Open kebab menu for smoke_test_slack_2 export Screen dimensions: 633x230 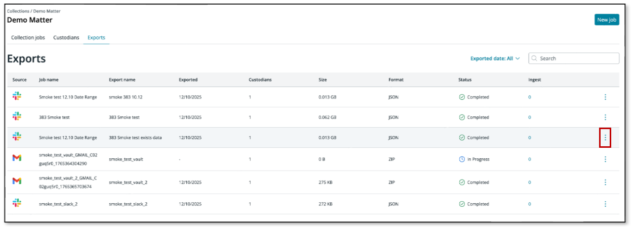pyautogui.click(x=605, y=204)
